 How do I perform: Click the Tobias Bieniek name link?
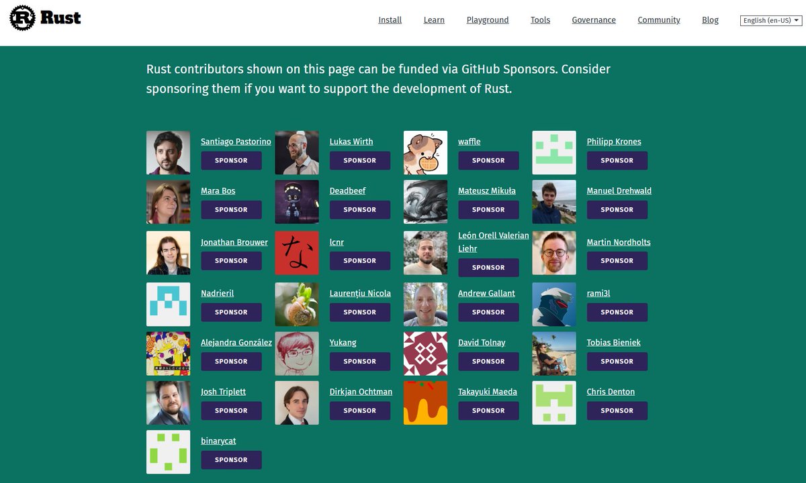click(x=613, y=342)
